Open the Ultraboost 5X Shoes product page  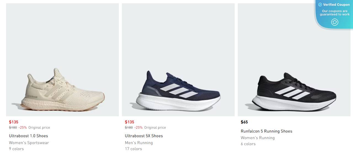(143, 136)
